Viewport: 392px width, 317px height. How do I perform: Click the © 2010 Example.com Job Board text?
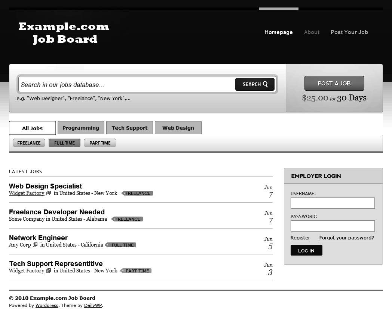pyautogui.click(x=52, y=298)
